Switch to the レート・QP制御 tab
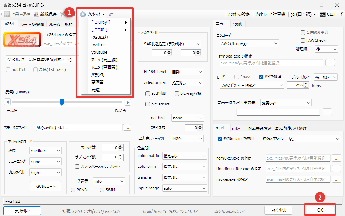345x216 pixels. 33,24
